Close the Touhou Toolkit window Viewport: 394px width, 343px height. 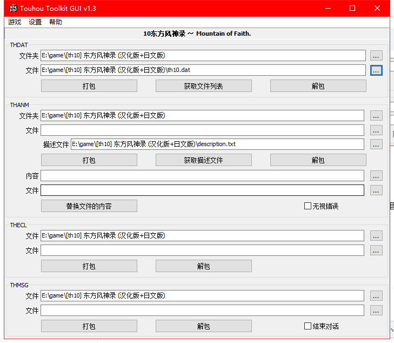(x=377, y=8)
